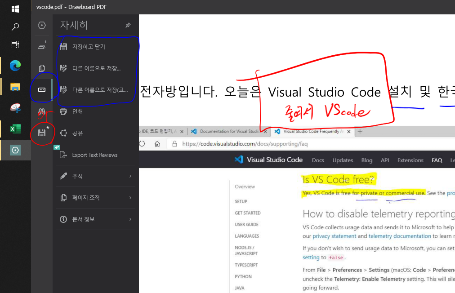Click Blog in VS Code site nav
Viewport: 455px width, 293px height.
[367, 160]
